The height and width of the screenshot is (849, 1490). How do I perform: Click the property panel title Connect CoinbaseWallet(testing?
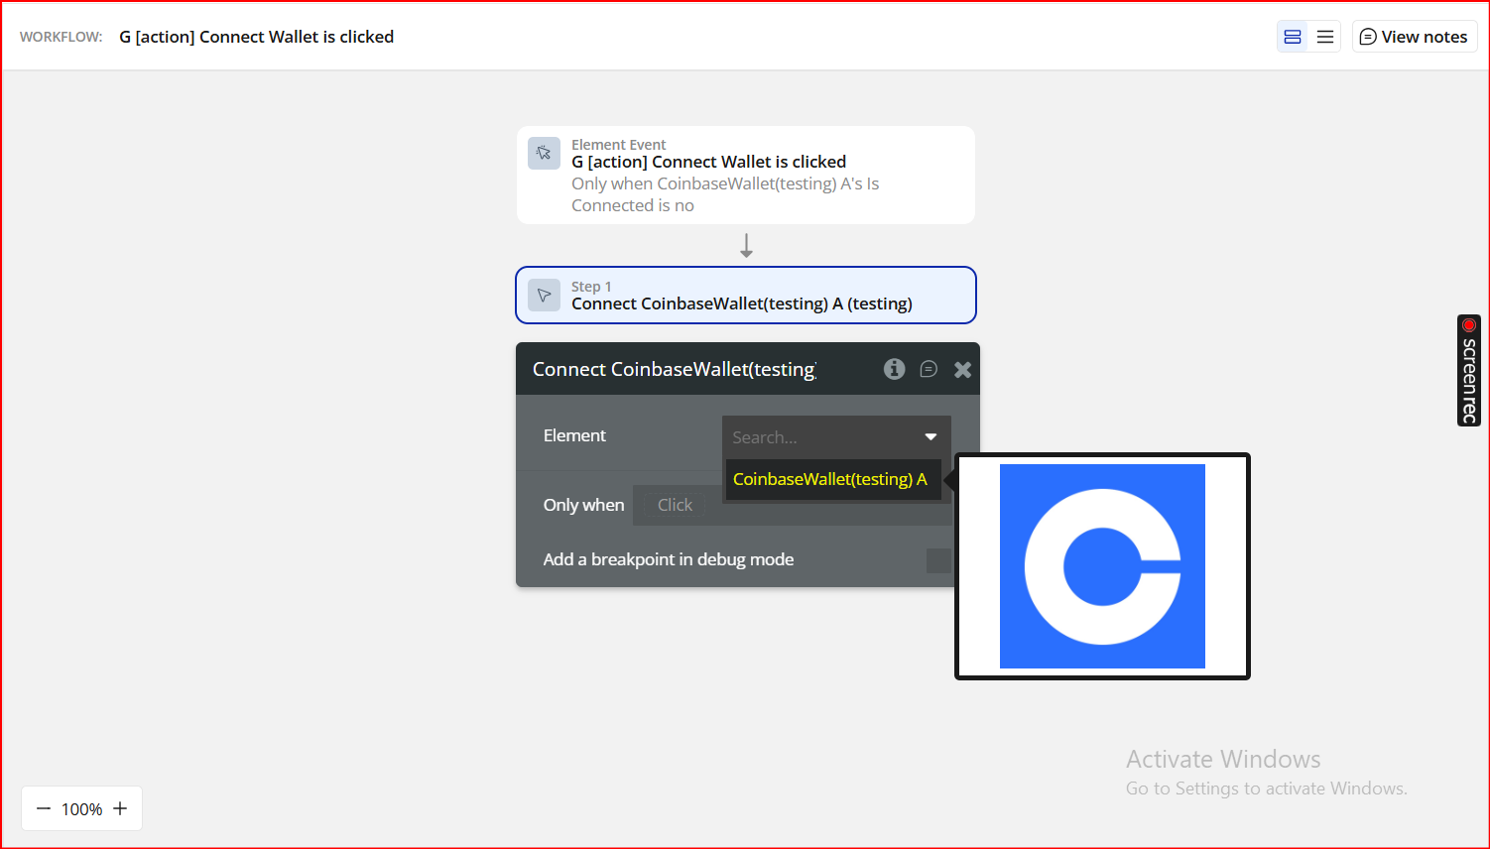click(x=675, y=369)
